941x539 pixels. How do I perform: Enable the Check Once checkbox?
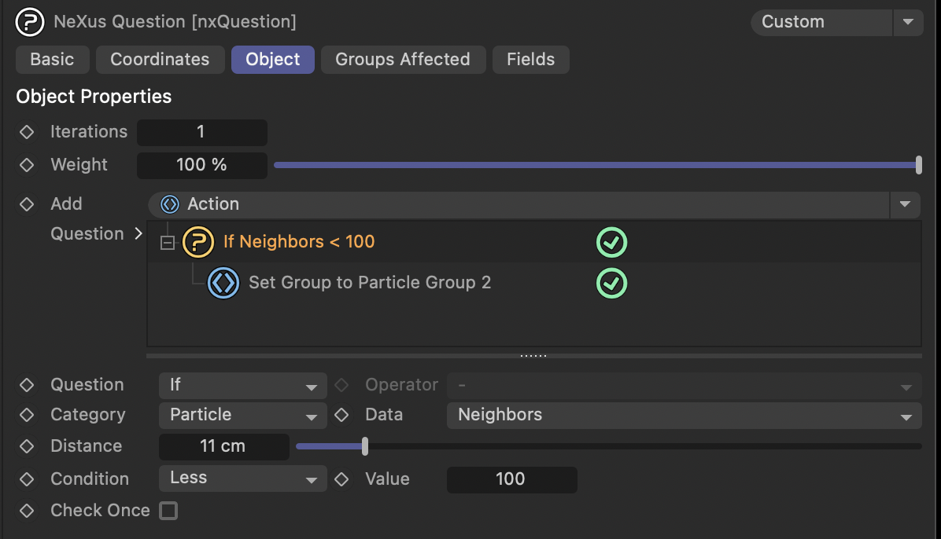pyautogui.click(x=168, y=511)
